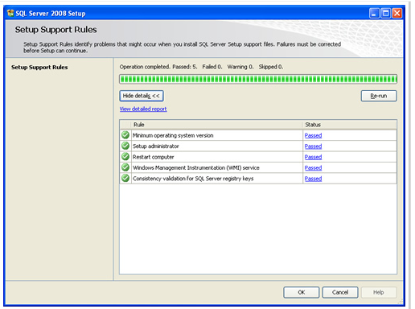Open Passed status for Restart computer
Image resolution: width=415 pixels, height=309 pixels.
tap(313, 157)
